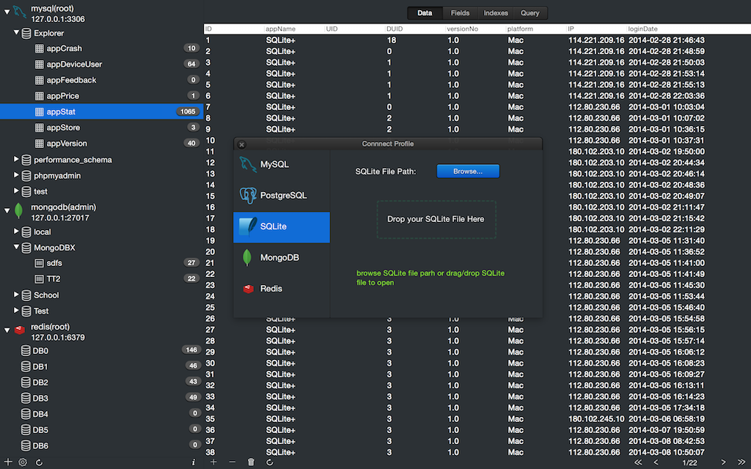Delete using the trash can icon

click(251, 462)
